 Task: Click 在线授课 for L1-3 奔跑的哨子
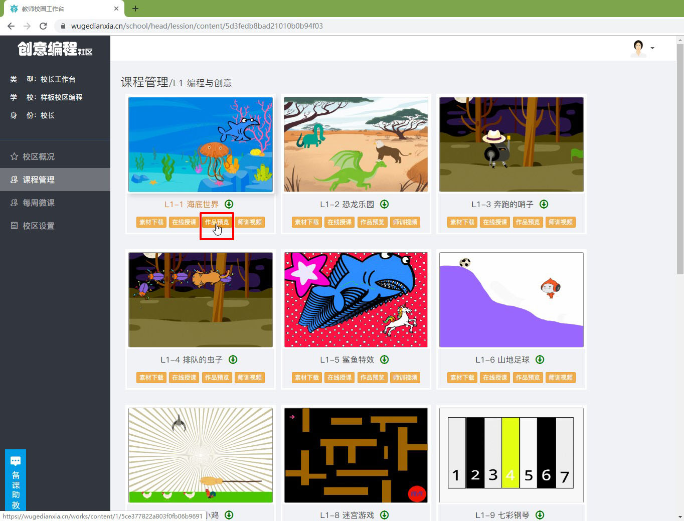[x=495, y=222]
